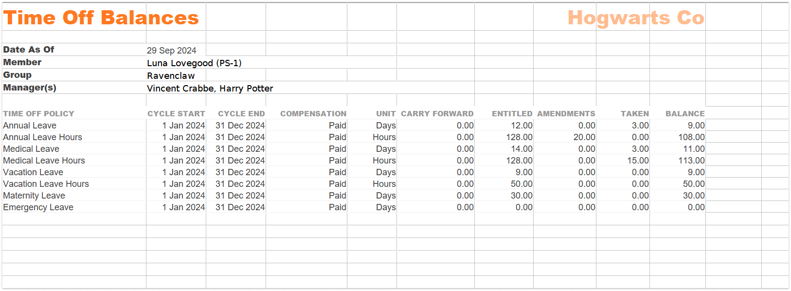Click the Date As Of label

click(29, 50)
